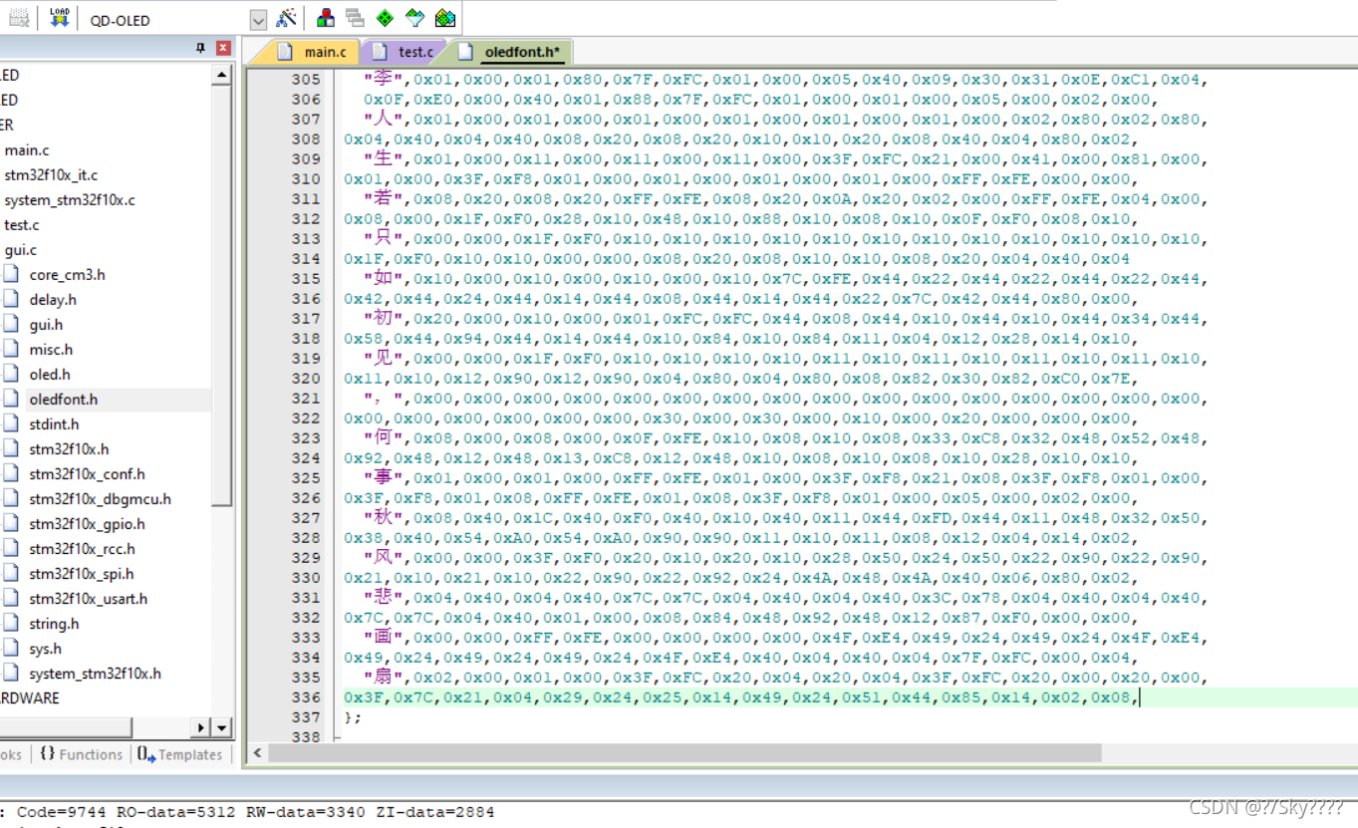Screen dimensions: 1358x828
Task: Open Manage Project Items colored blocks icon
Action: pyautogui.click(x=326, y=18)
